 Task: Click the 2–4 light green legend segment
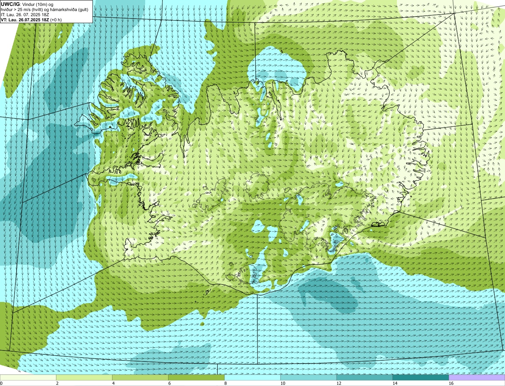click(84, 377)
